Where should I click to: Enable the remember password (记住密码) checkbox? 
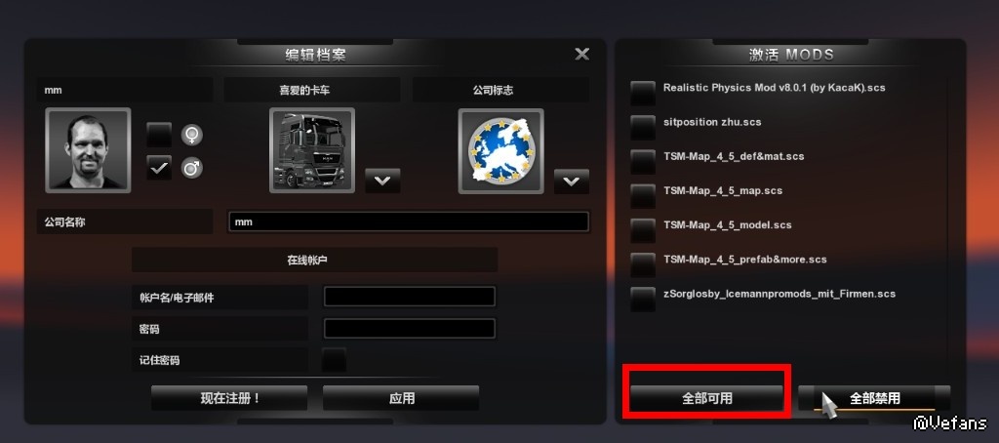click(x=335, y=360)
